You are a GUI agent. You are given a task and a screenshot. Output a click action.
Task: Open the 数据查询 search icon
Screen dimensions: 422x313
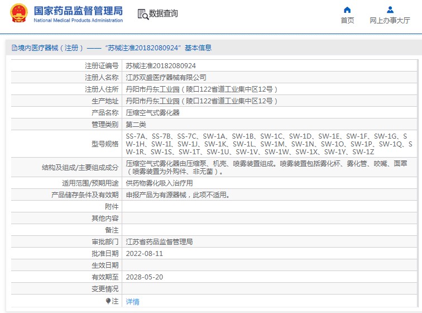[143, 14]
